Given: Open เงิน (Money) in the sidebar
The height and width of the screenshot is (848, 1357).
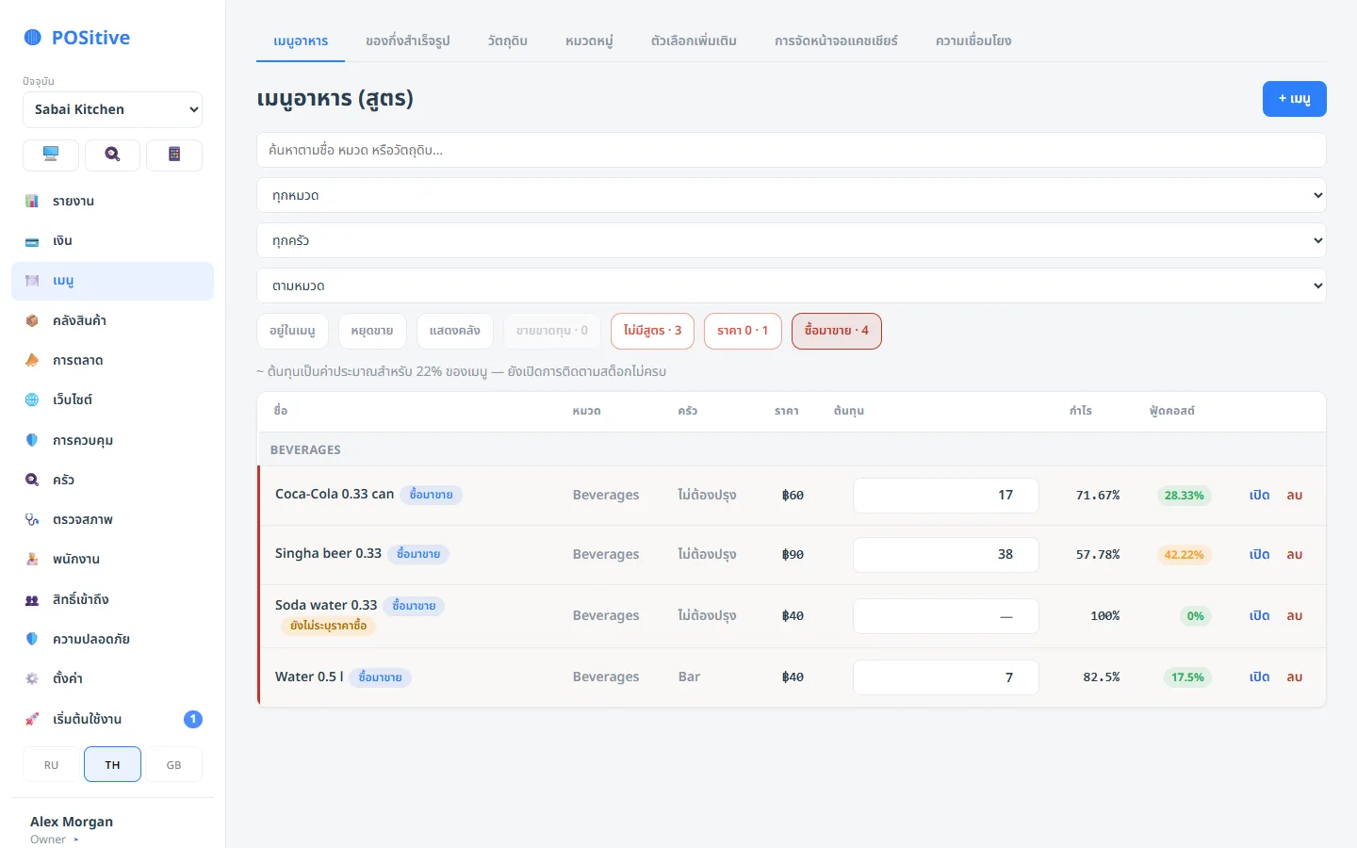Looking at the screenshot, I should pyautogui.click(x=113, y=241).
